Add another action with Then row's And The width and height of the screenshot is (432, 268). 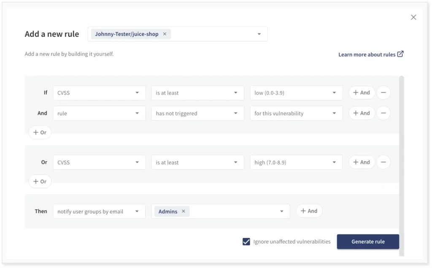tap(309, 211)
